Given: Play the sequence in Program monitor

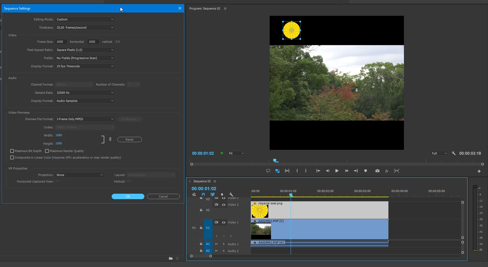Looking at the screenshot, I should point(337,171).
